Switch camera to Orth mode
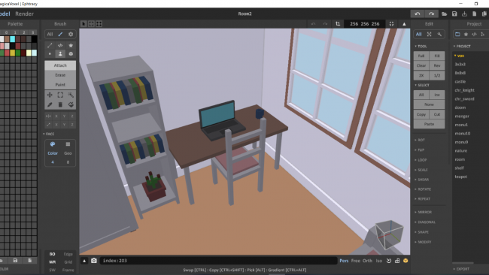The width and height of the screenshot is (489, 275). (367, 261)
